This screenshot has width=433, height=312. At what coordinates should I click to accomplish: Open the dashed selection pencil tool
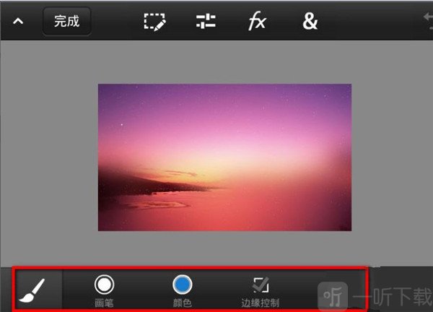pos(154,22)
